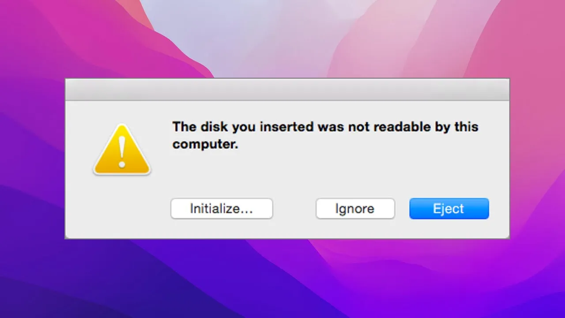Click the yellow warning triangle icon
Screen dimensions: 565x318
(x=122, y=150)
